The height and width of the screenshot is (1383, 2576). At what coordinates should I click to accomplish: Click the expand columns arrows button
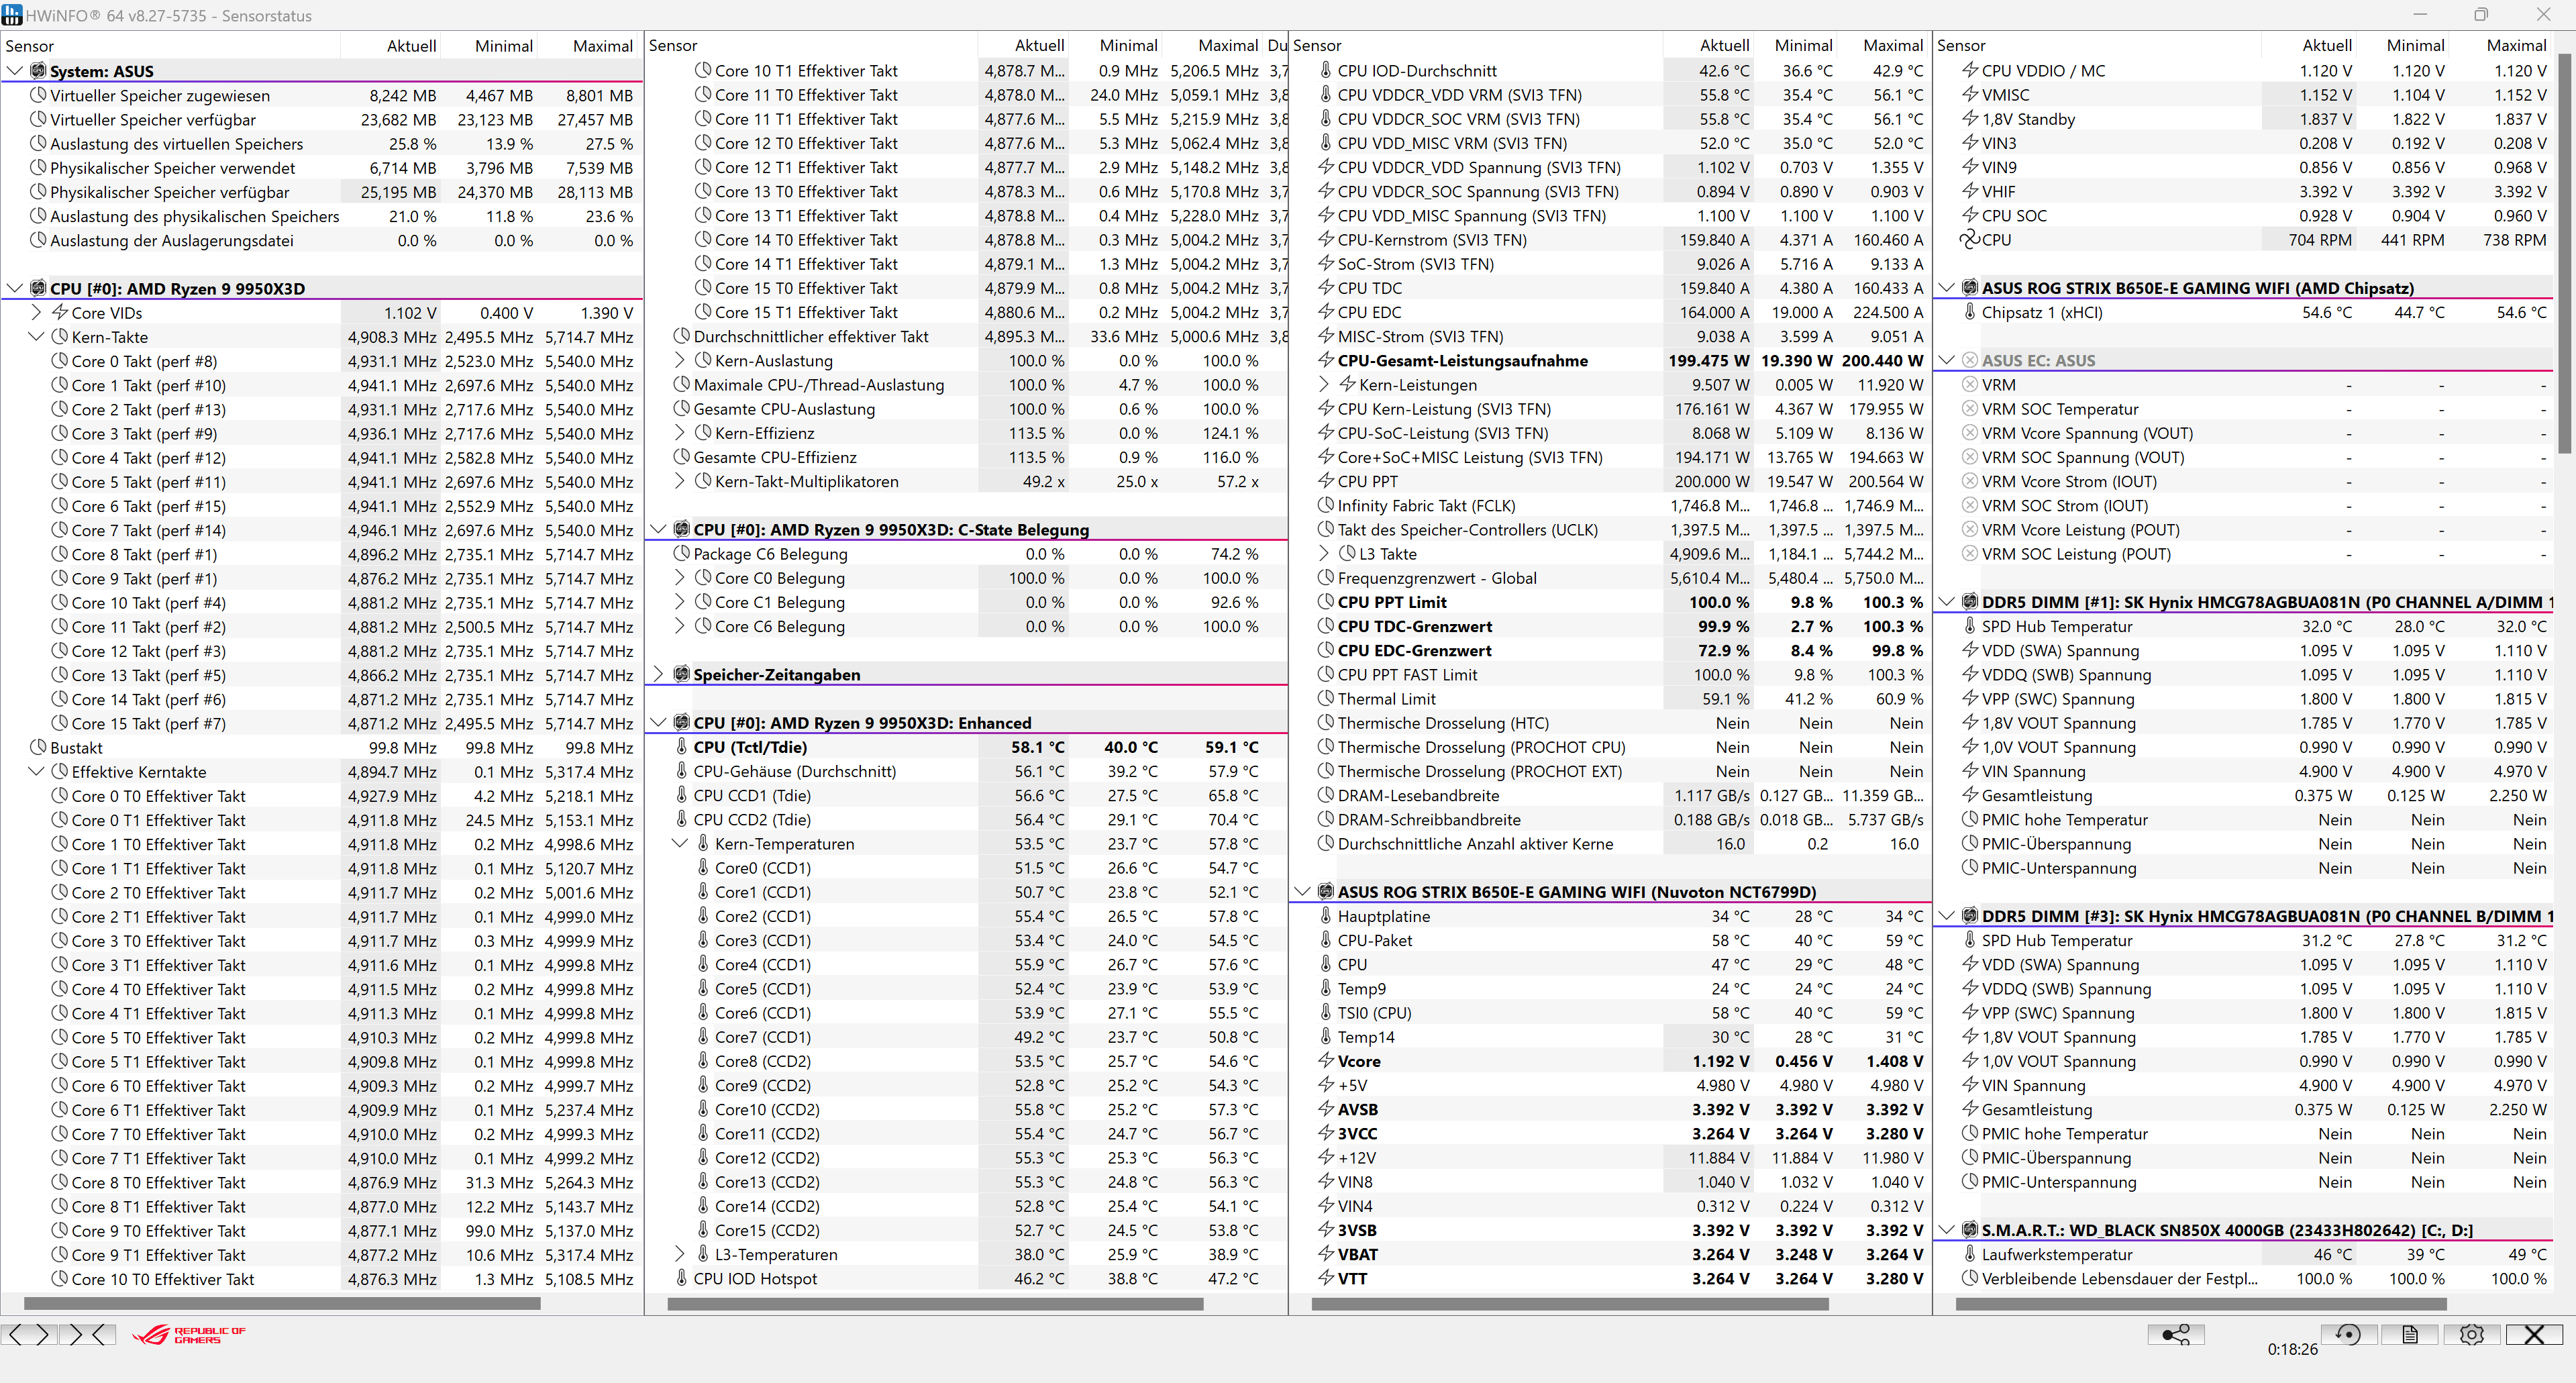click(28, 1334)
